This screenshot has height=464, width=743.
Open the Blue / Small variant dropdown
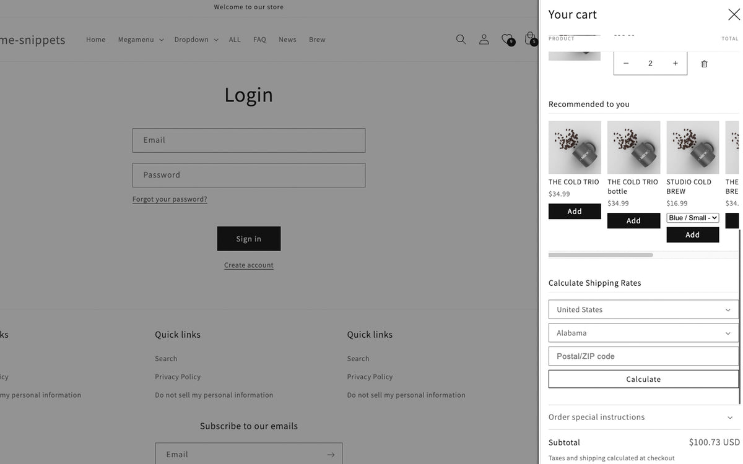[x=692, y=218]
